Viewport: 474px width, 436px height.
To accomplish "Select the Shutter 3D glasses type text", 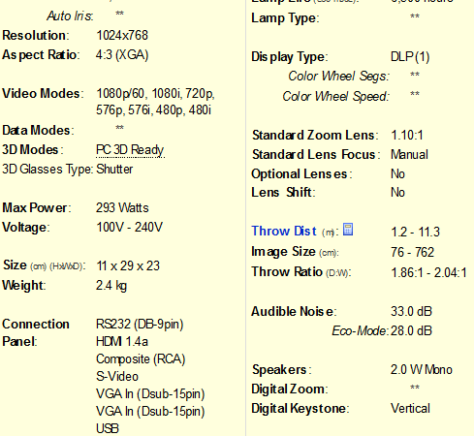I will coord(114,169).
